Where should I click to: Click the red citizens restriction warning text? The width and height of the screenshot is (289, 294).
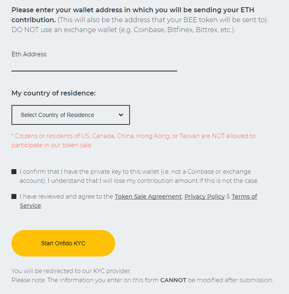tap(133, 140)
